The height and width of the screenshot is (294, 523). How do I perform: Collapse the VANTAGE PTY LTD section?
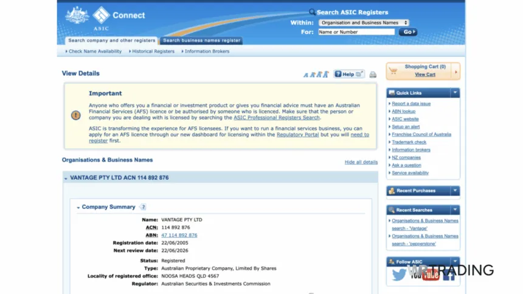pyautogui.click(x=66, y=179)
